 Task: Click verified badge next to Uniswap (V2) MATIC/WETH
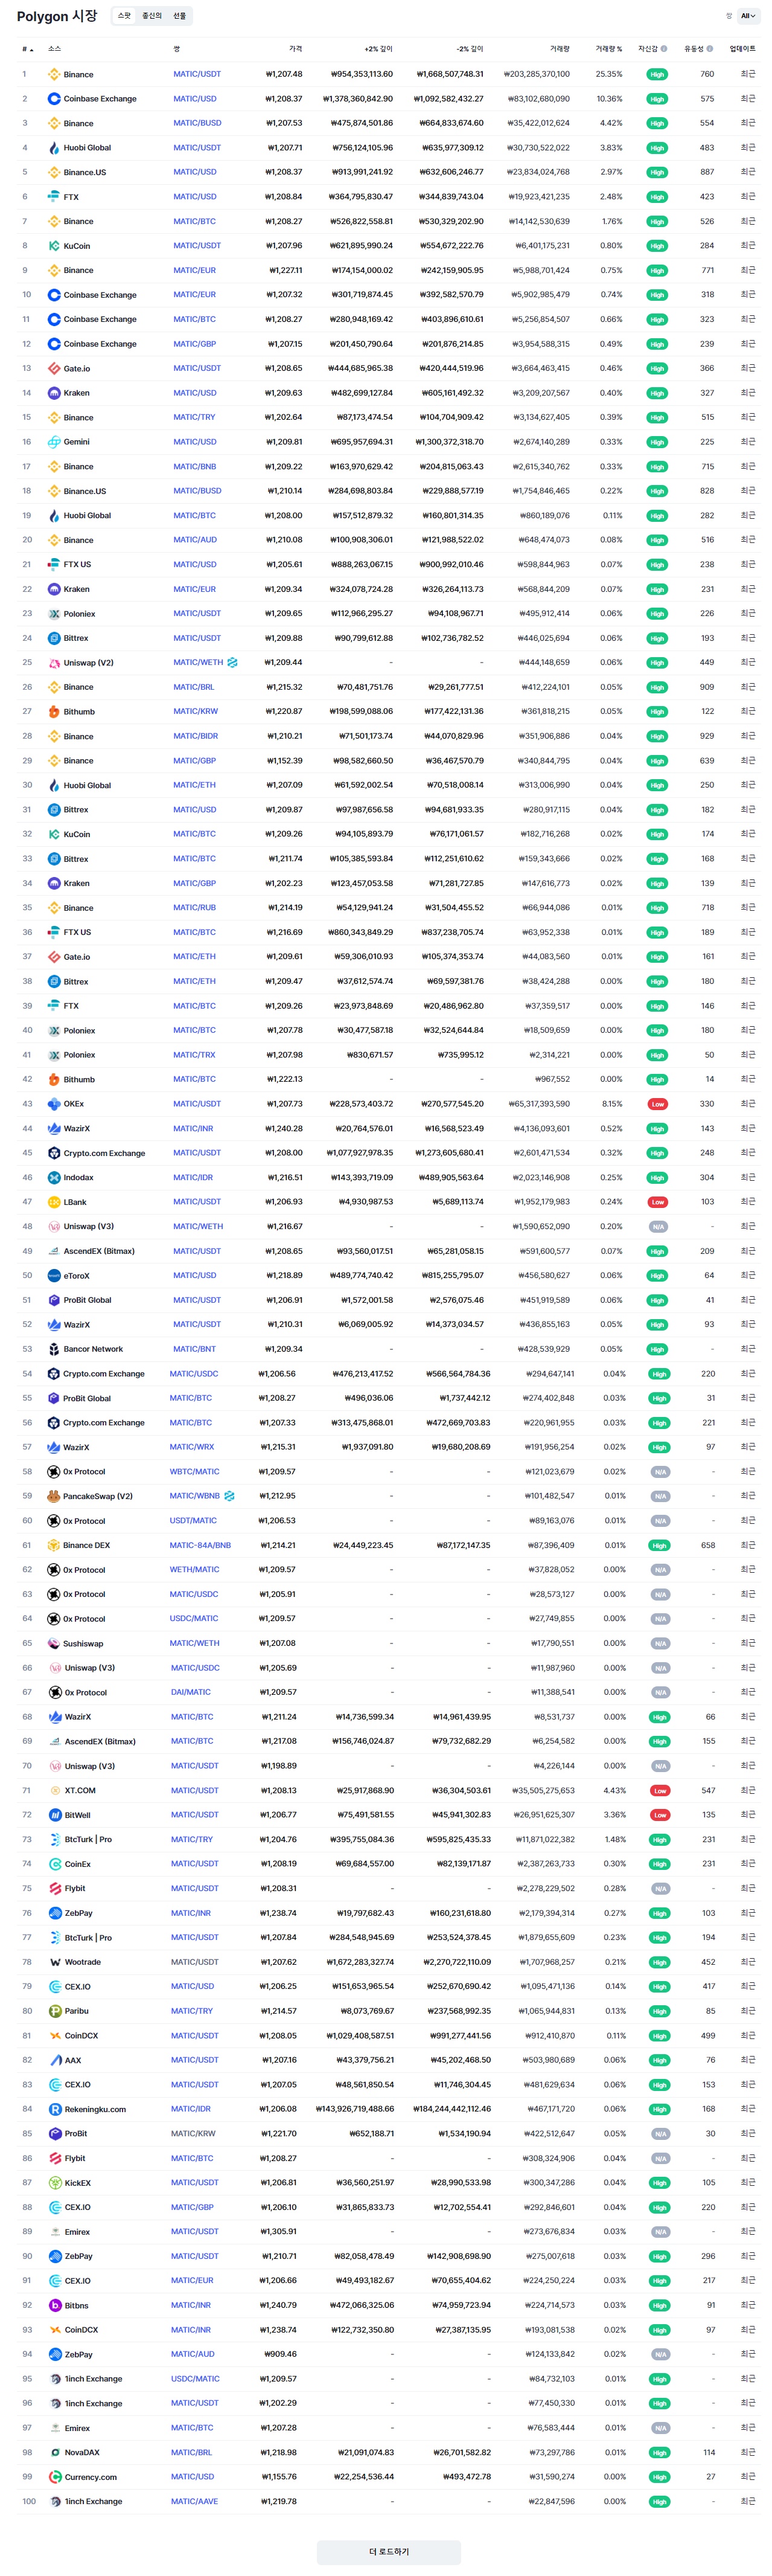[232, 662]
